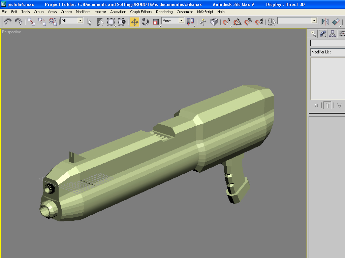Open the reactor menu
Viewport: 345px width, 258px height.
[x=100, y=12]
